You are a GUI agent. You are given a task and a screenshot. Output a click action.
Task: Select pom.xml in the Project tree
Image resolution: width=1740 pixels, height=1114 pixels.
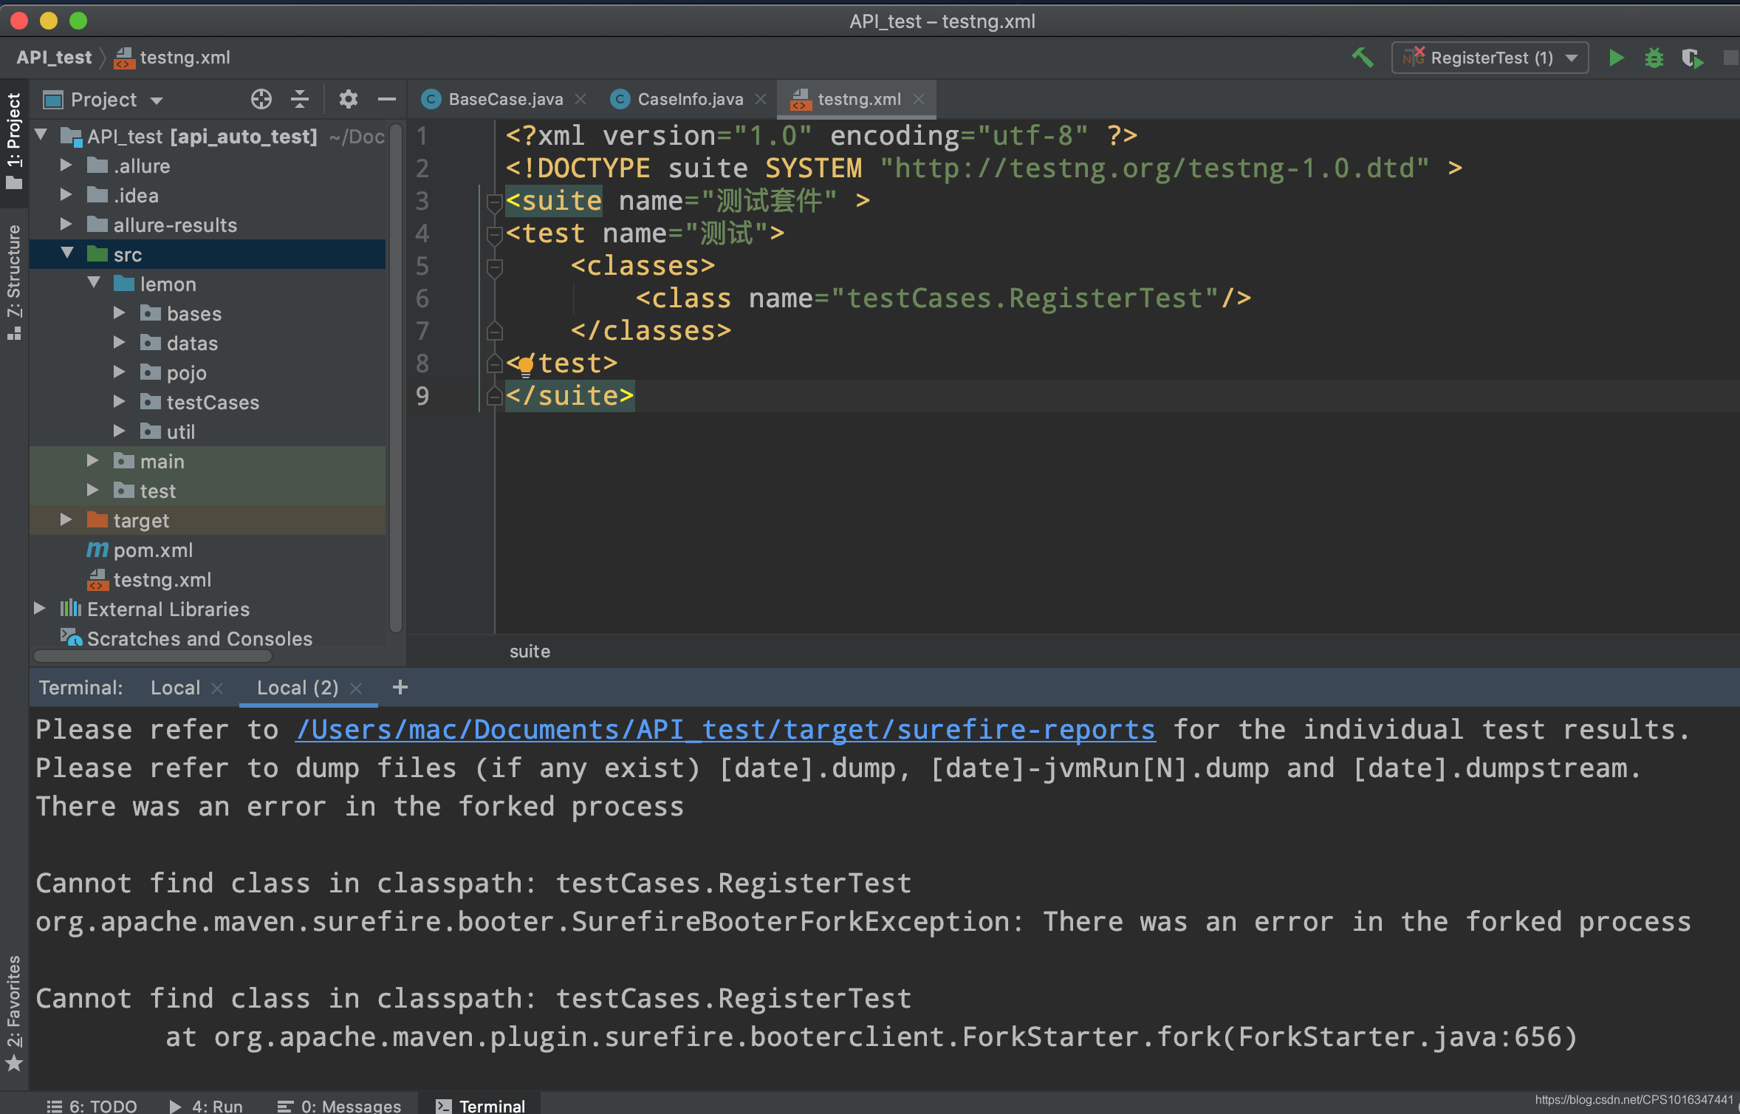click(153, 550)
